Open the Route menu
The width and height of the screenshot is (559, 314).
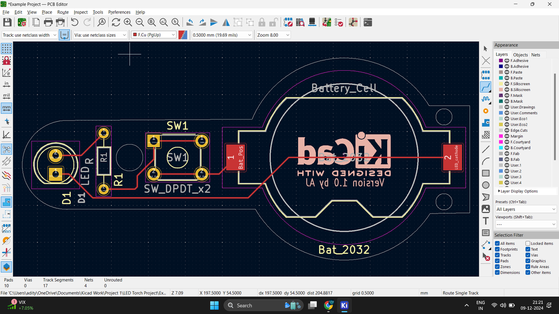click(x=63, y=12)
